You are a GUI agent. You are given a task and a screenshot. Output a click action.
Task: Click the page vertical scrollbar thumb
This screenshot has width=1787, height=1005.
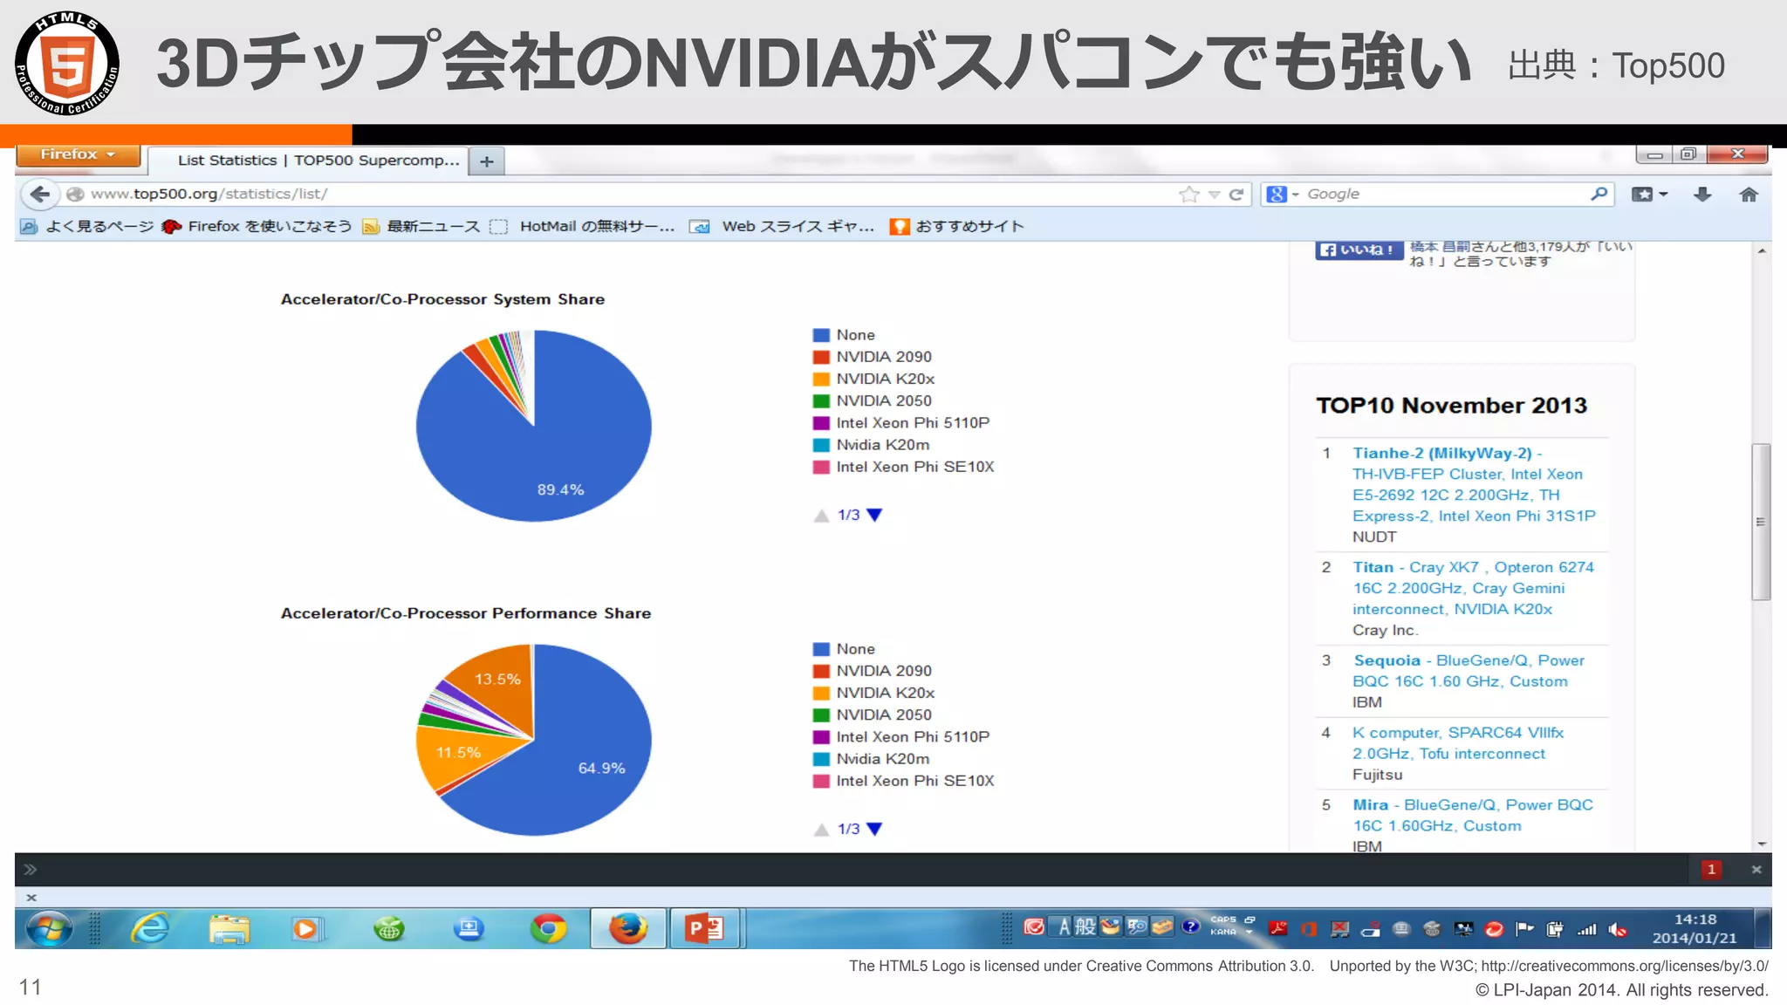click(x=1761, y=522)
